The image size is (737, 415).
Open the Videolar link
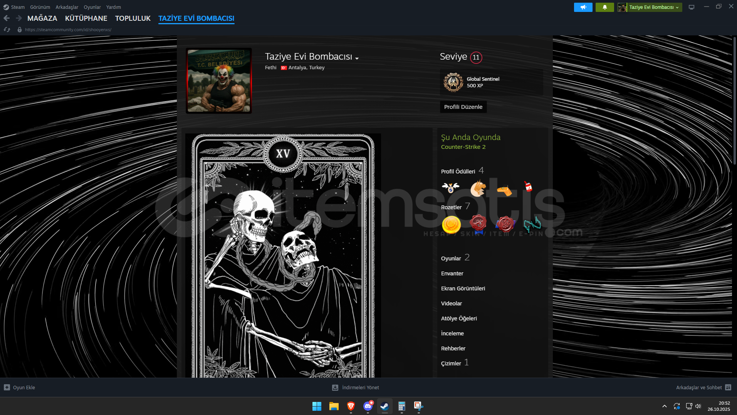452,303
